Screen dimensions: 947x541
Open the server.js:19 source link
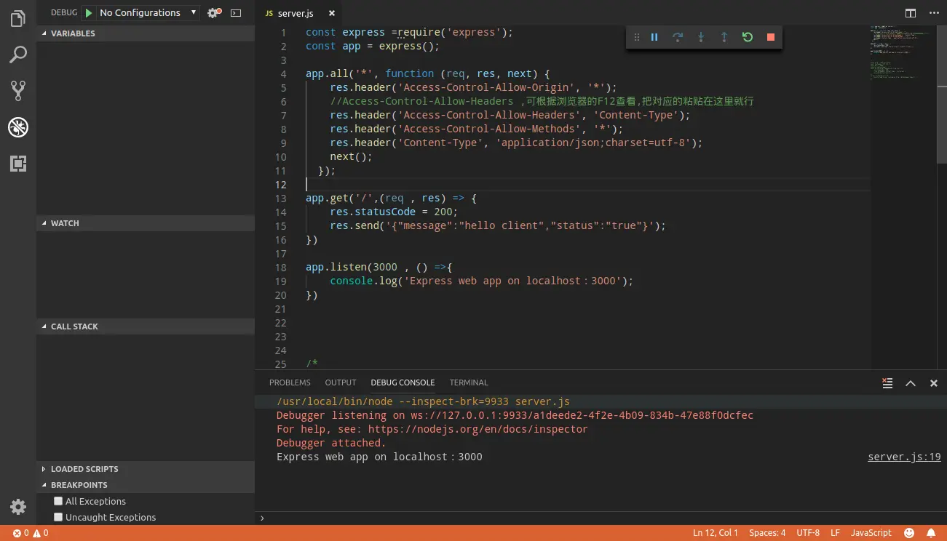coord(904,457)
